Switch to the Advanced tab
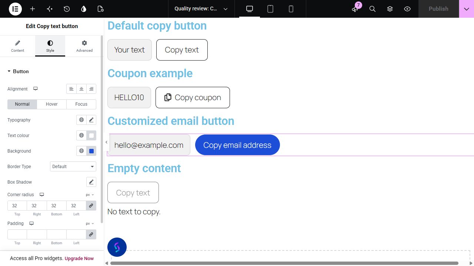 tap(84, 46)
